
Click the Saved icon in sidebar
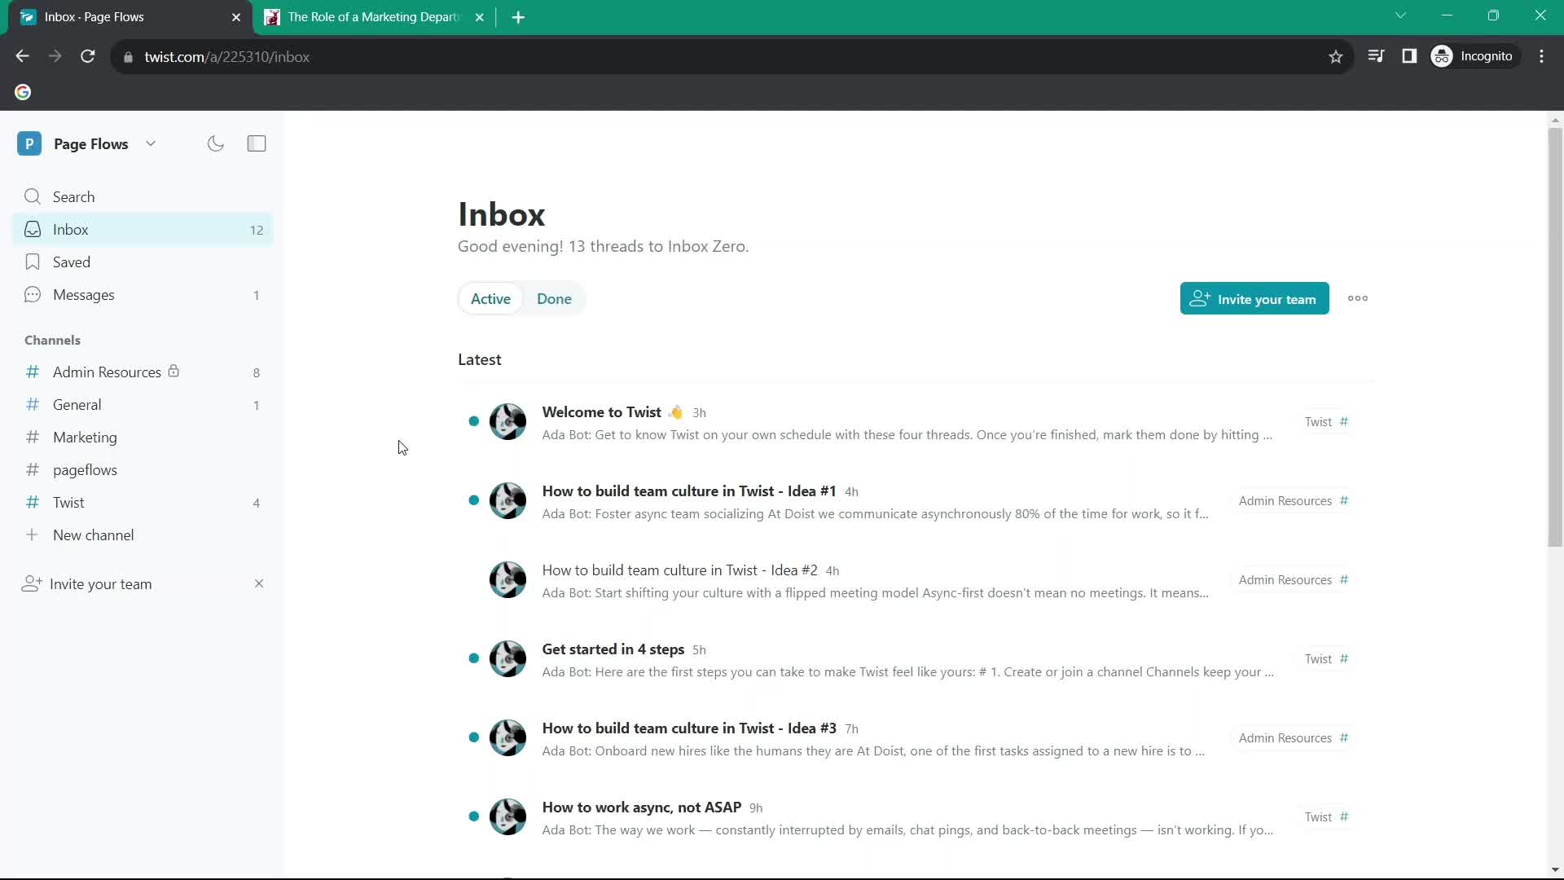pos(30,262)
